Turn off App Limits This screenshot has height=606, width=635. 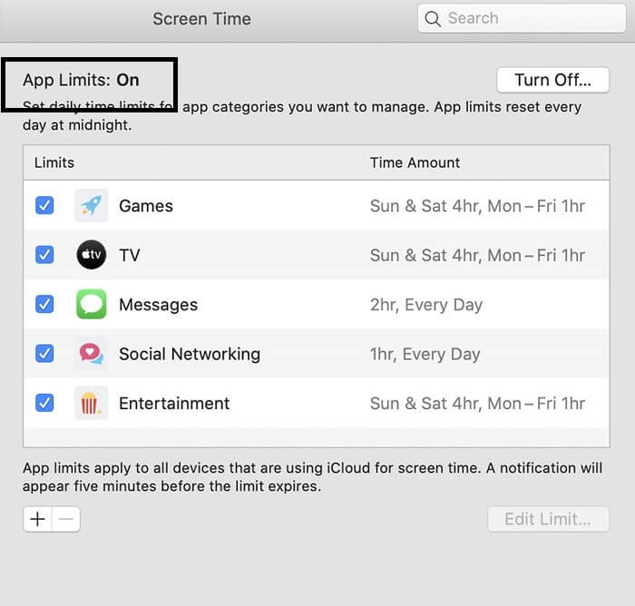tap(552, 80)
